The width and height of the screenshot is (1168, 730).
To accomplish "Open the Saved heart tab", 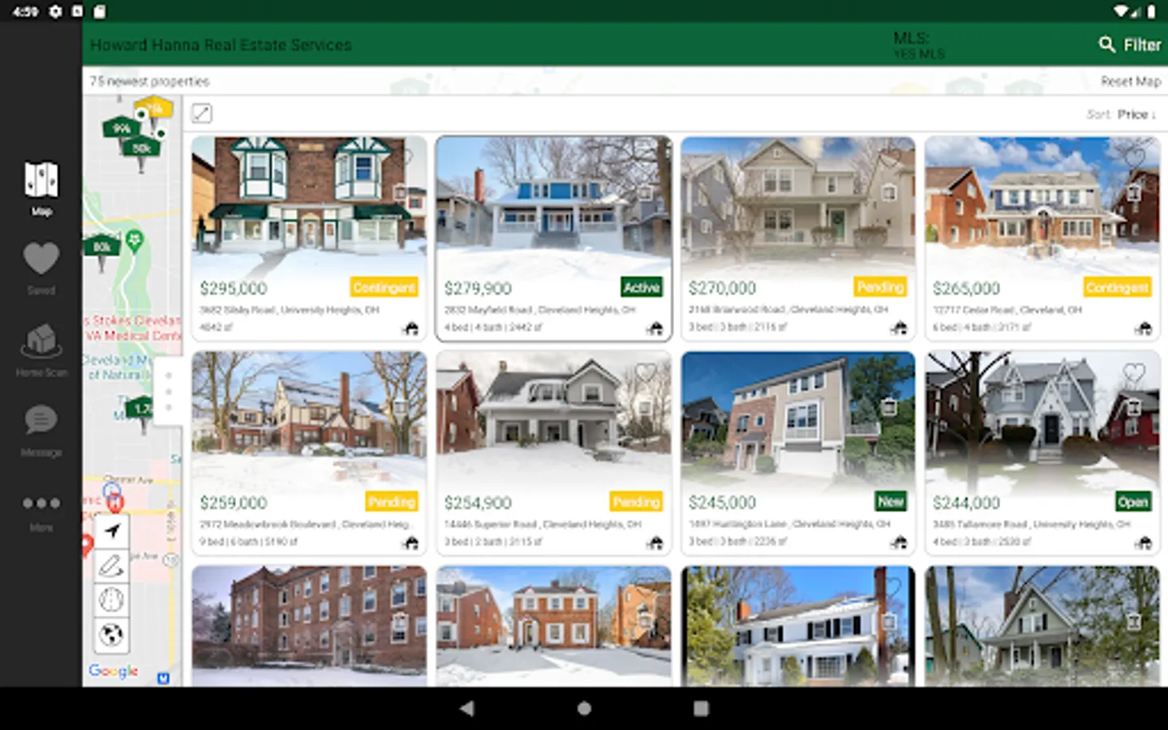I will 41,267.
